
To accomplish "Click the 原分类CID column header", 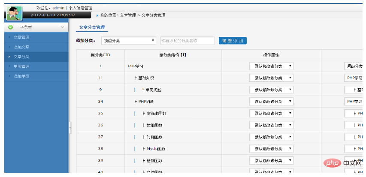I will click(x=100, y=55).
